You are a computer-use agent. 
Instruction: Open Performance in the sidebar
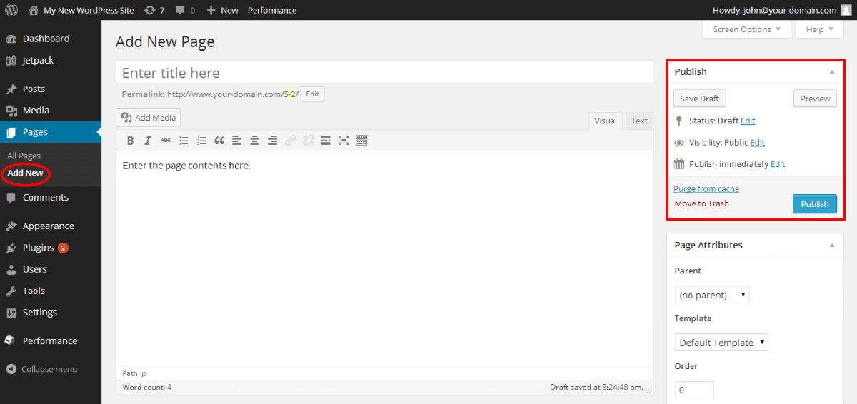pyautogui.click(x=50, y=340)
